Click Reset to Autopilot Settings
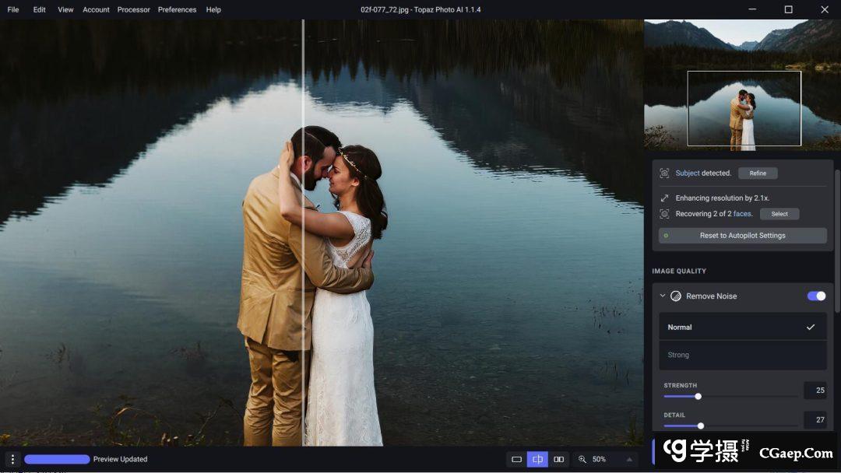The image size is (841, 473). (x=742, y=236)
